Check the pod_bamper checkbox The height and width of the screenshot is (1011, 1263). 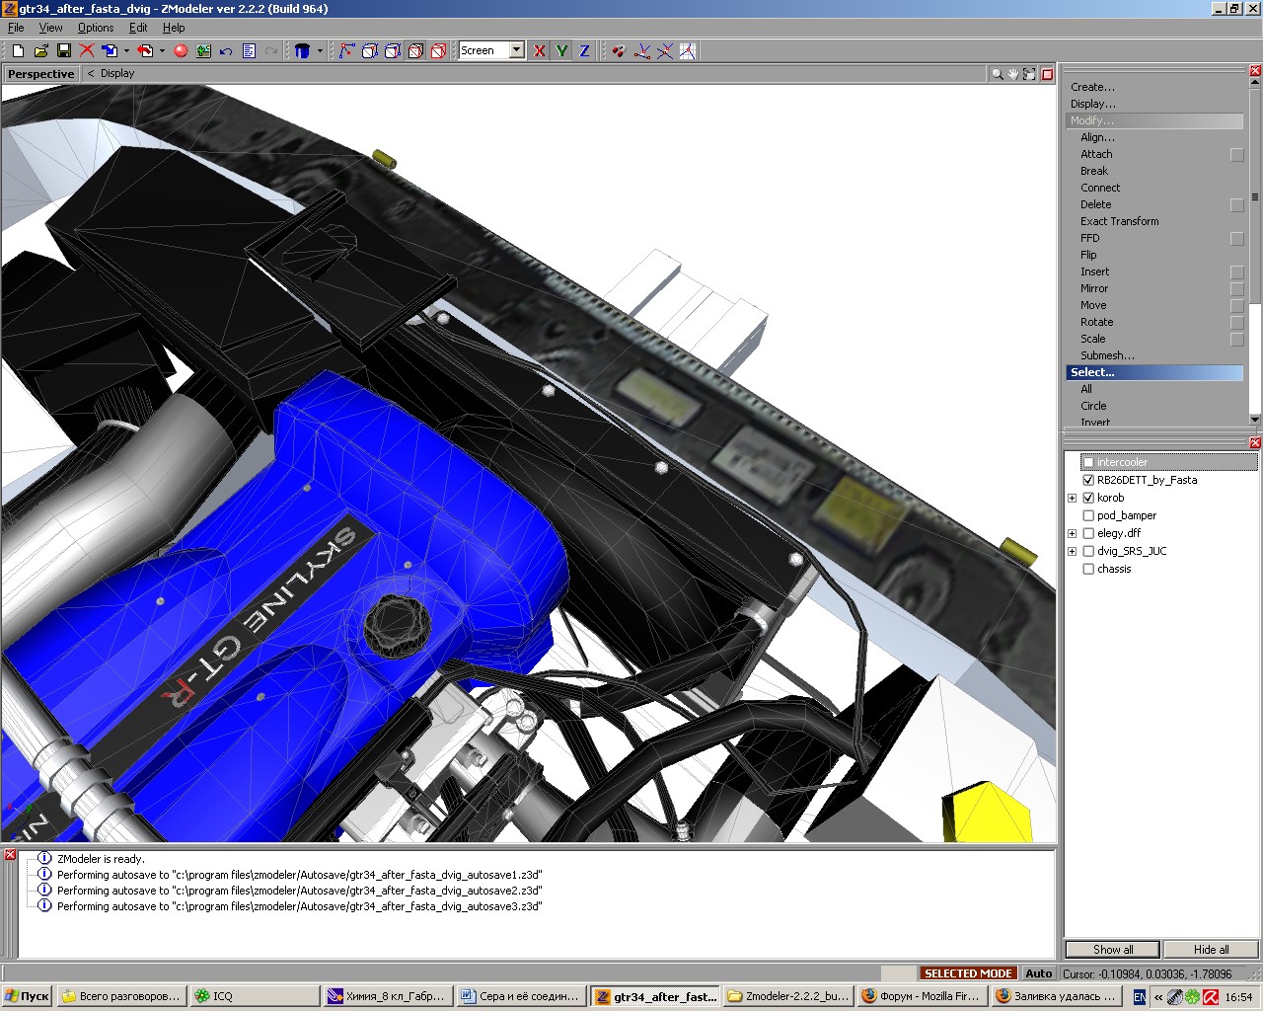click(1088, 515)
